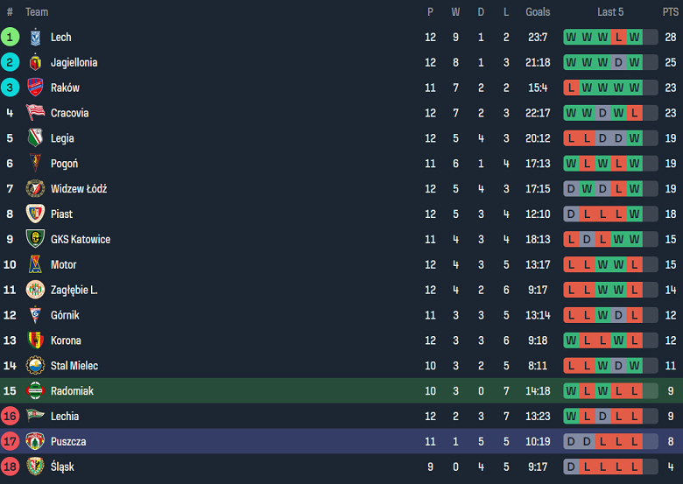
Task: Sort standings by Goals column header
Action: pos(538,12)
